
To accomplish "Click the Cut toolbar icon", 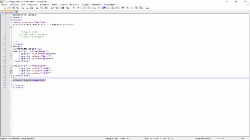I will [37, 8].
